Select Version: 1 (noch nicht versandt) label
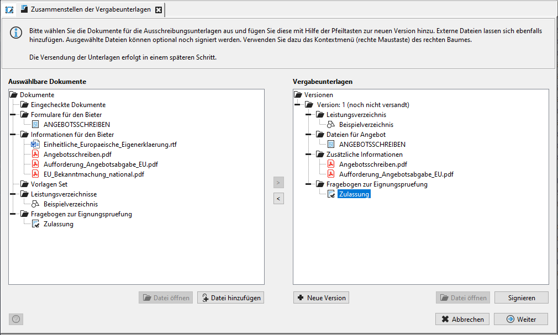The width and height of the screenshot is (558, 335). tap(363, 104)
